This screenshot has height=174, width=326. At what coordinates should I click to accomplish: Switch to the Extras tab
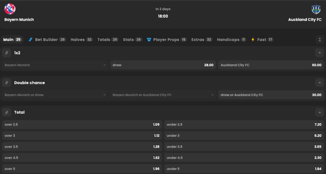pyautogui.click(x=202, y=40)
